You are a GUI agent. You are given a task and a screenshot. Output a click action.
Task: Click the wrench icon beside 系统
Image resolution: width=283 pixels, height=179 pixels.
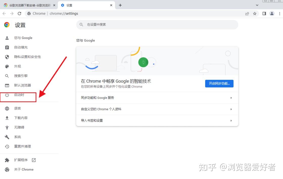click(x=7, y=137)
